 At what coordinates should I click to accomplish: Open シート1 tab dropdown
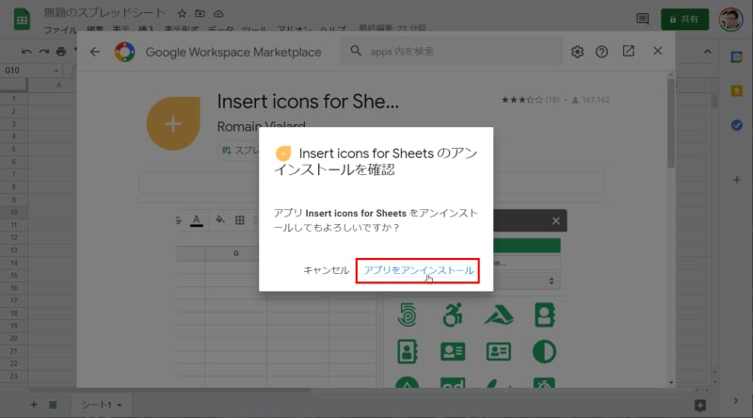pyautogui.click(x=120, y=405)
